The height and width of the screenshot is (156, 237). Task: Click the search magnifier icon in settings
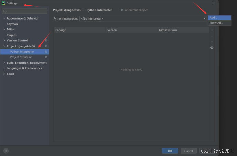click(x=5, y=11)
